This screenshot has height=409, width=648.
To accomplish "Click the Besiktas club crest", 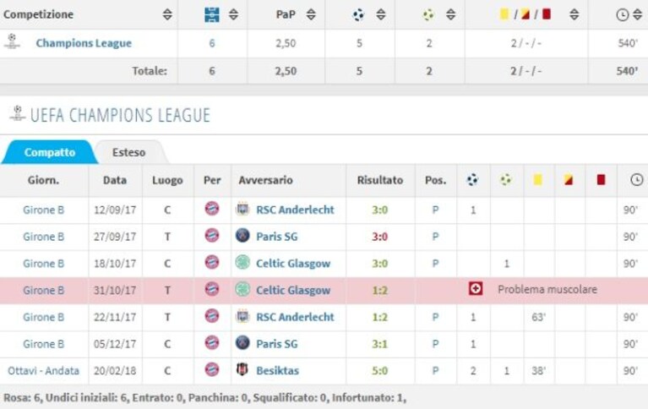I will [242, 369].
